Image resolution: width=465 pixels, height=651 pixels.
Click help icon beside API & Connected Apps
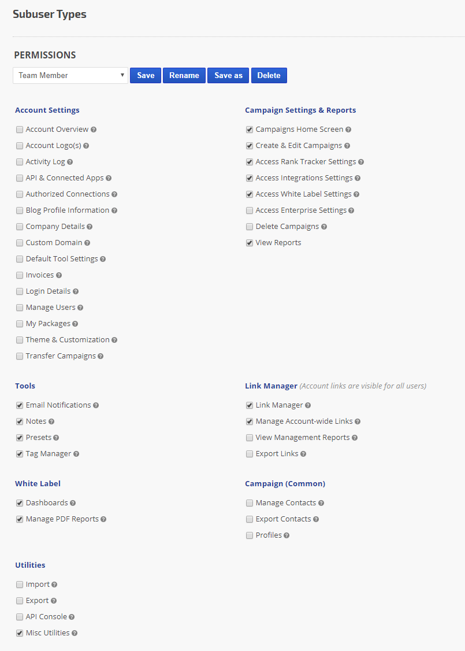point(109,178)
